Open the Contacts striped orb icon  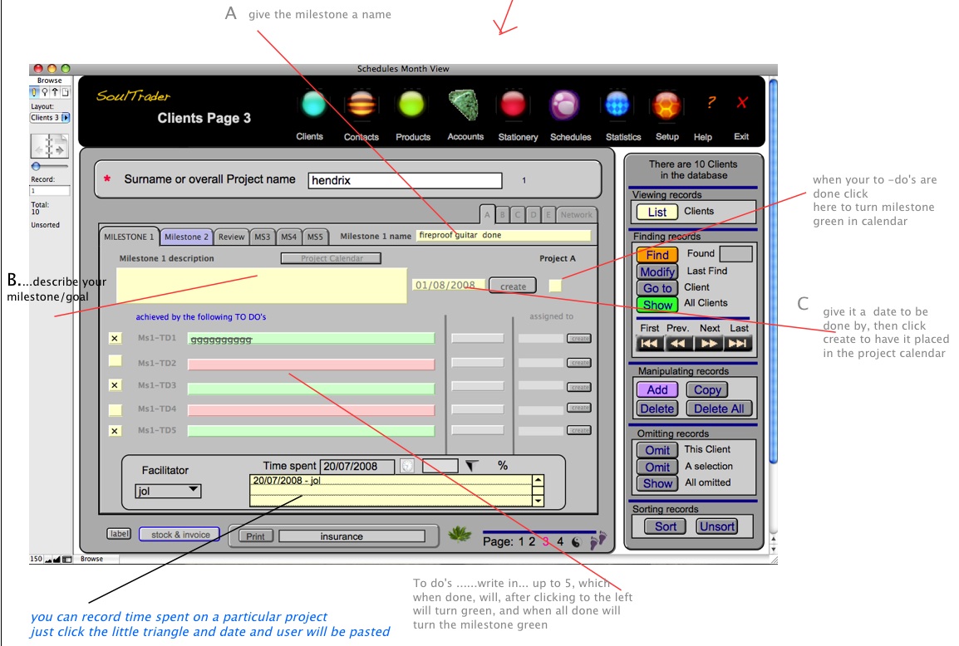pyautogui.click(x=362, y=105)
